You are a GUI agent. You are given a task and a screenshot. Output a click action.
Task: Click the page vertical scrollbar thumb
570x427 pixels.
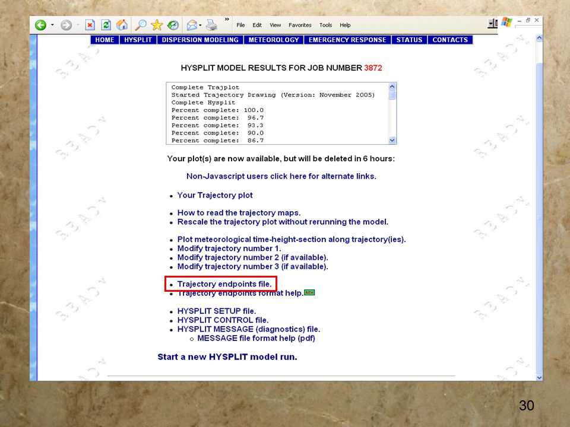(x=539, y=218)
